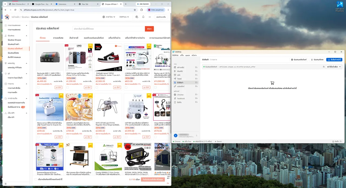This screenshot has height=188, width=346.
Task: Tick checkbox on UNIQ Combat iPhone case card
Action: point(67,87)
